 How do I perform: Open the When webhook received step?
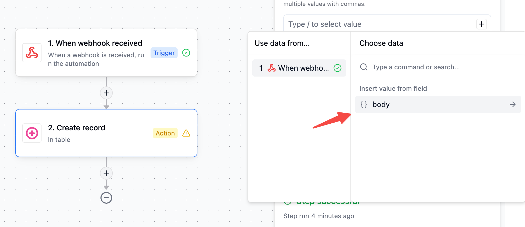(x=95, y=43)
